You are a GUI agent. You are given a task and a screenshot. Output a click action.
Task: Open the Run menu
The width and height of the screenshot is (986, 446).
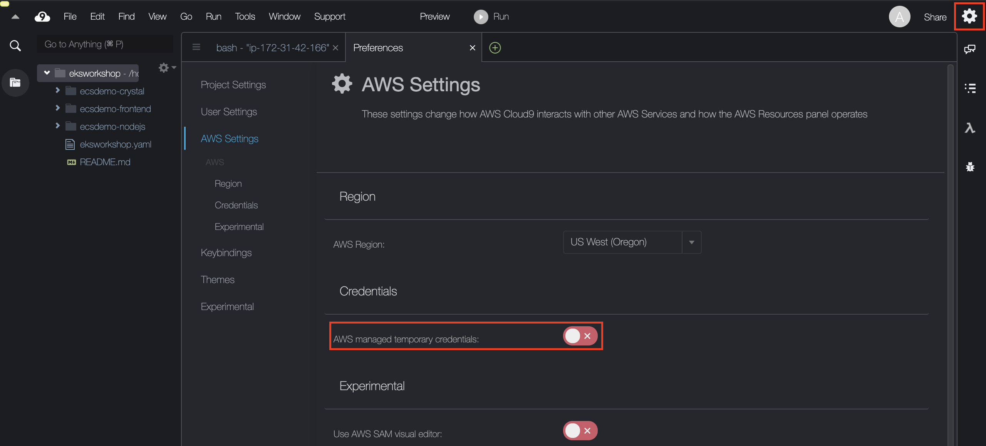(213, 17)
